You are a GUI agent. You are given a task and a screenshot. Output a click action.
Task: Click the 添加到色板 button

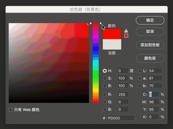click(x=150, y=45)
